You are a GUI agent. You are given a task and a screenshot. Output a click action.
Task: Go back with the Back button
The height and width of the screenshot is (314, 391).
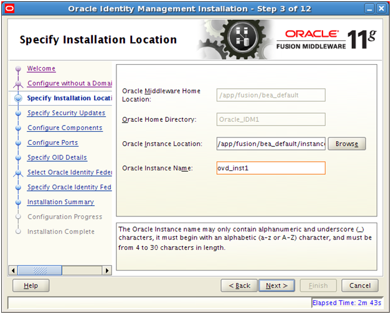239,285
